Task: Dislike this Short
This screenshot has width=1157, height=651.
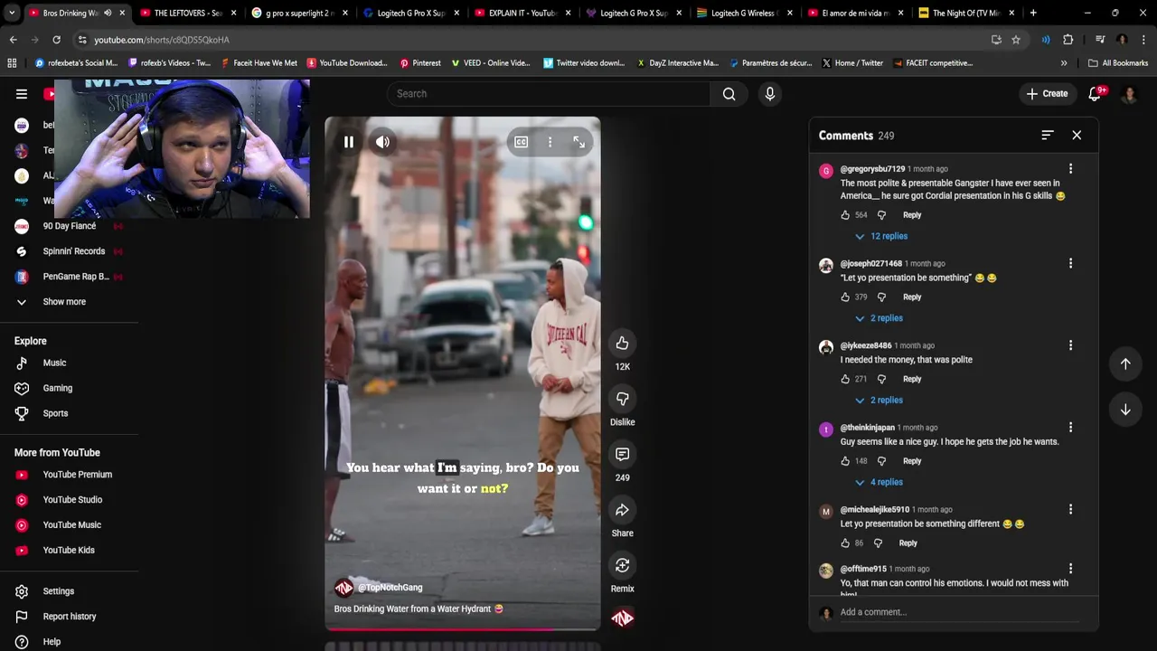Action: pos(622,399)
